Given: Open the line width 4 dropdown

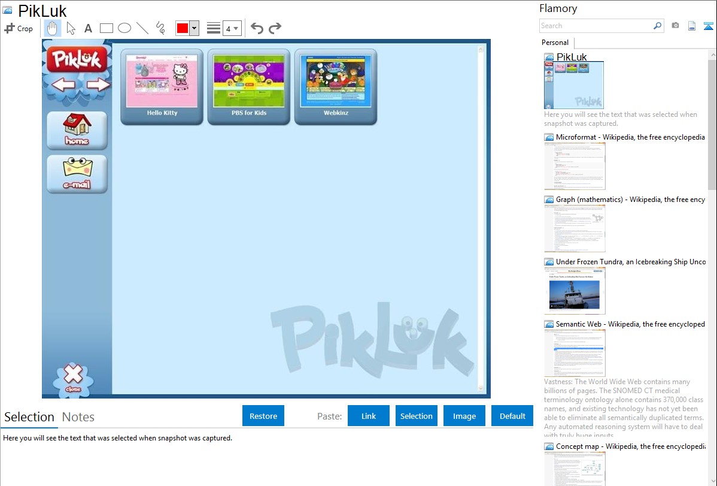Looking at the screenshot, I should pos(232,28).
